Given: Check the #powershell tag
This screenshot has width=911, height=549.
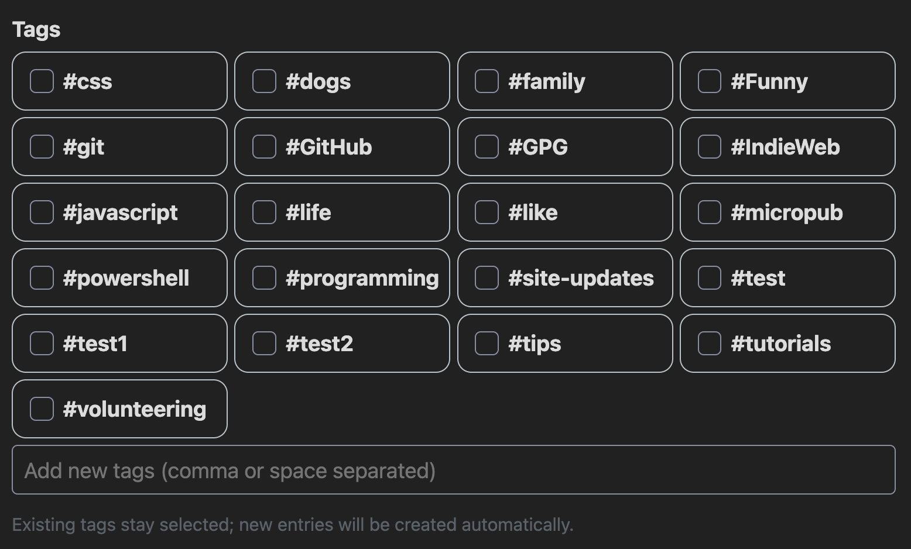Looking at the screenshot, I should click(x=41, y=278).
